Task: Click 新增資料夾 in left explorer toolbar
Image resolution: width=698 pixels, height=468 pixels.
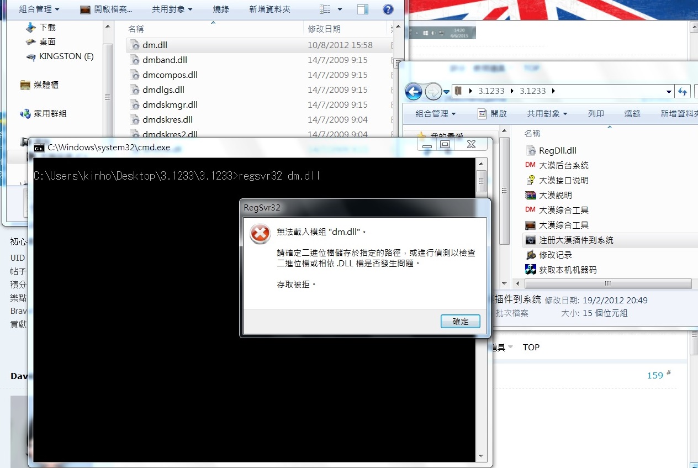Action: click(269, 9)
